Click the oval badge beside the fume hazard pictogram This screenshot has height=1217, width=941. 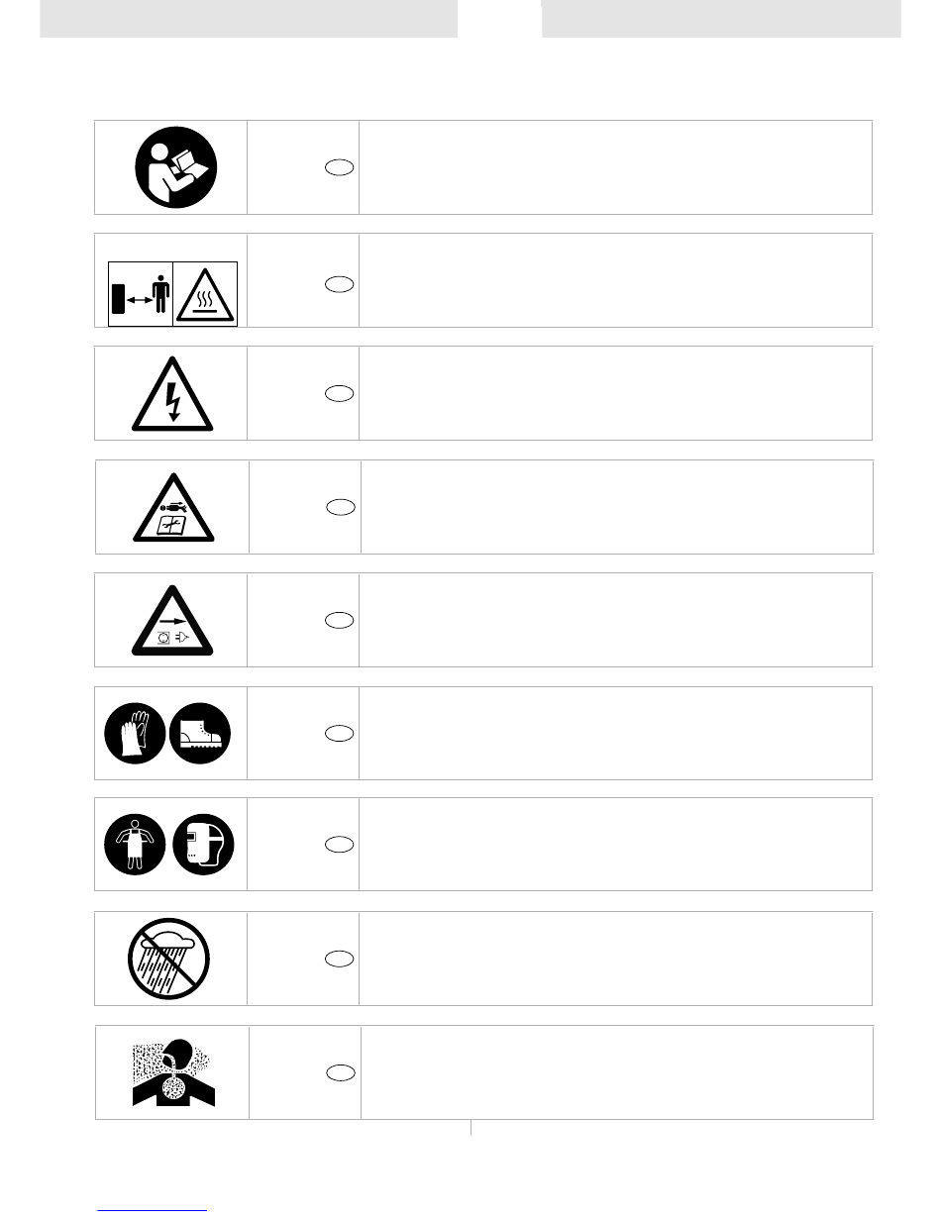click(x=340, y=1071)
